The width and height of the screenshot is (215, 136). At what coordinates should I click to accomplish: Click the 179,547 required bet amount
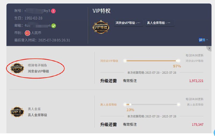tap(198, 125)
